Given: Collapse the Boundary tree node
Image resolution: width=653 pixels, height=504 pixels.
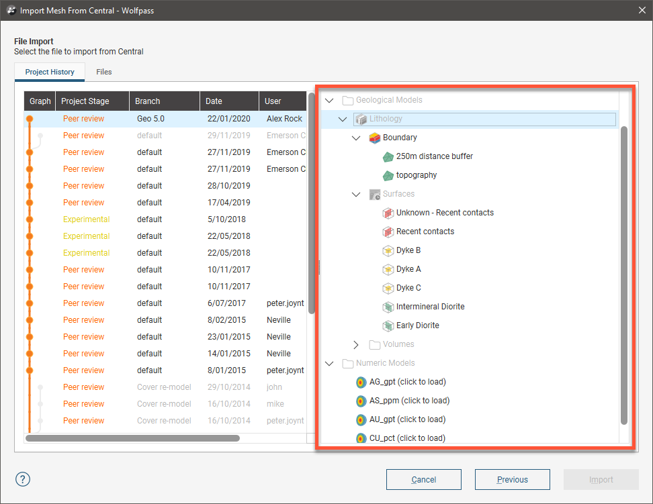Looking at the screenshot, I should 356,138.
